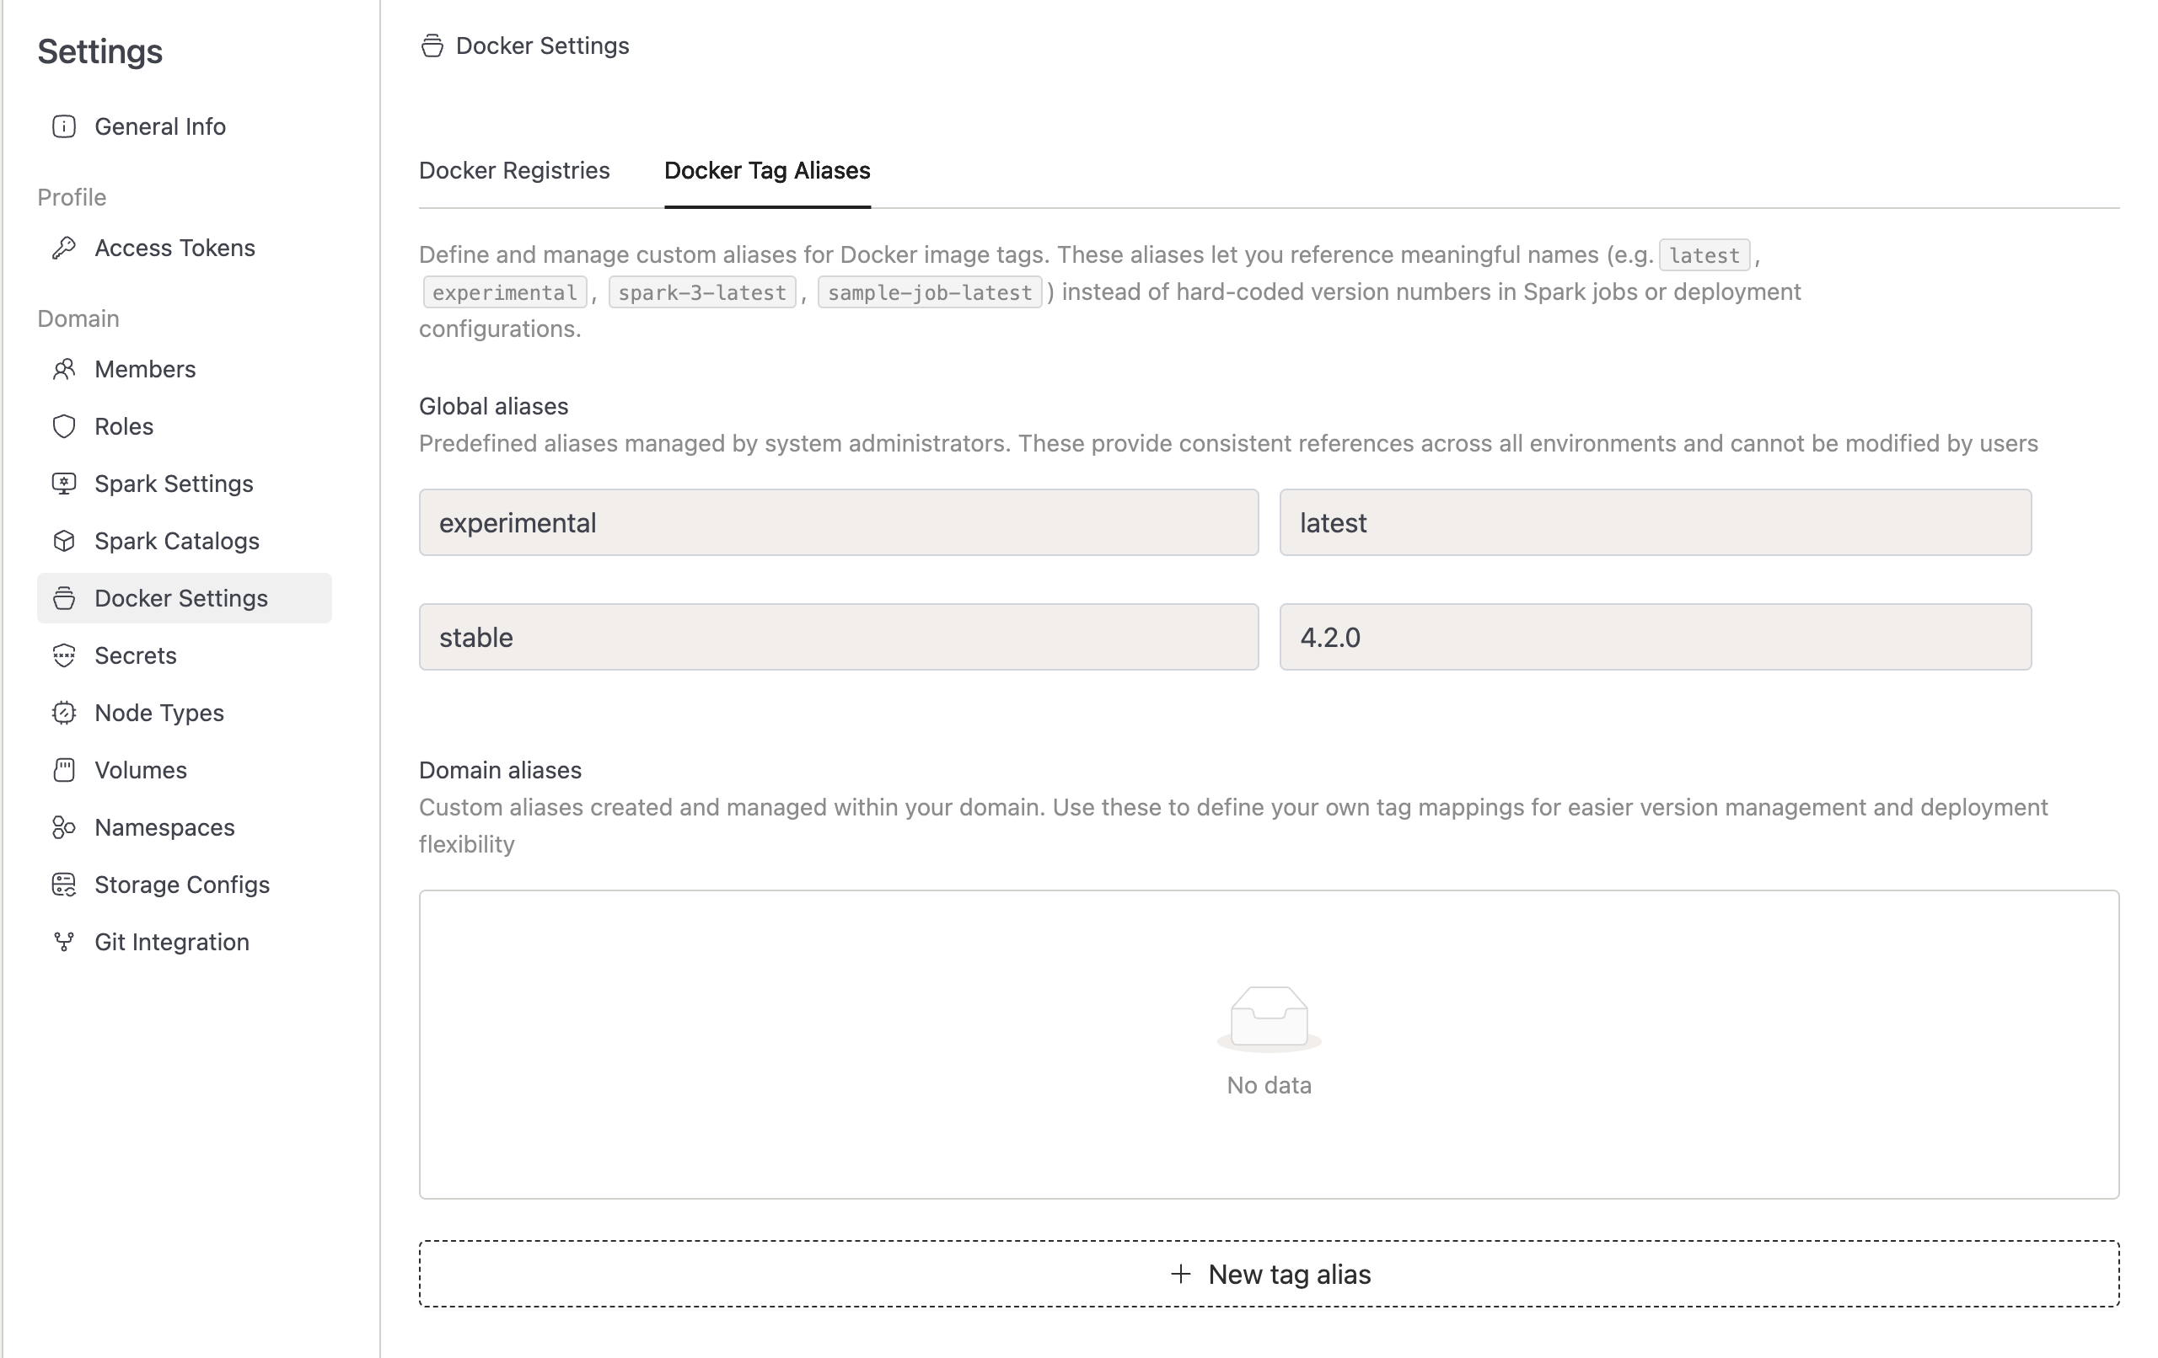
Task: Click the 4.2.0 version value field
Action: [1655, 637]
